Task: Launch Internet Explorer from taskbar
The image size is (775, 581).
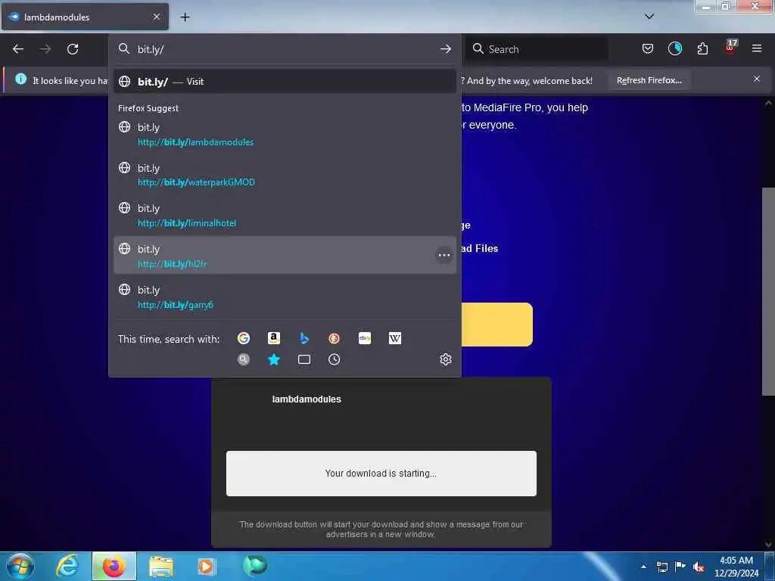Action: click(67, 566)
